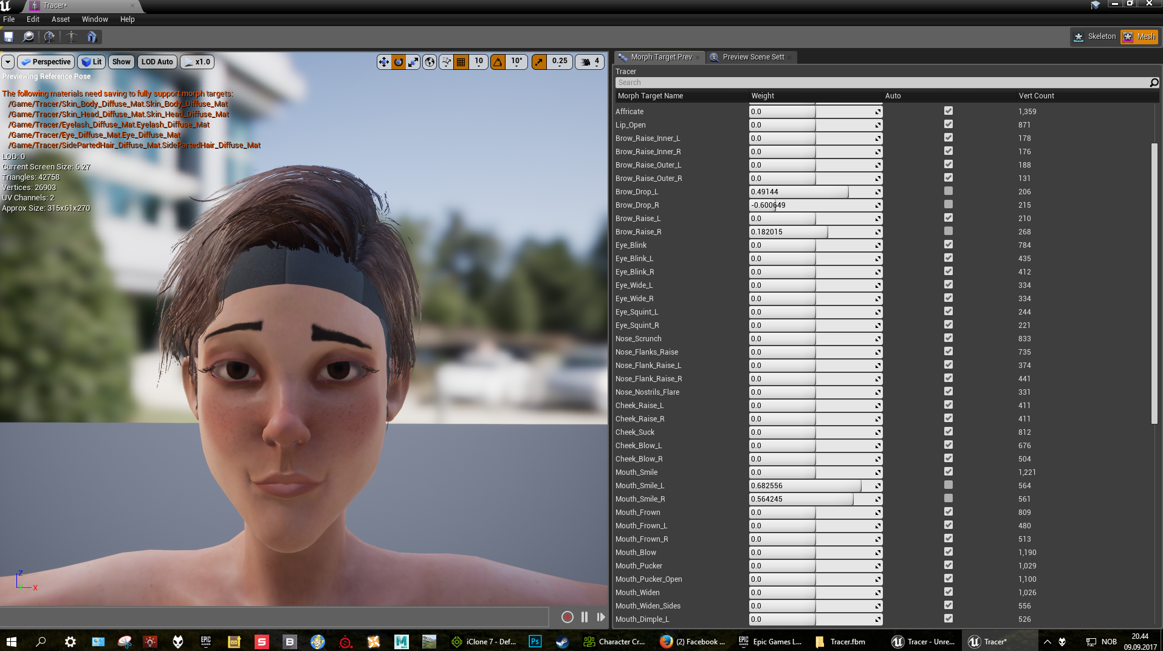The width and height of the screenshot is (1163, 651).
Task: Toggle surface snapping icon
Action: pos(447,62)
